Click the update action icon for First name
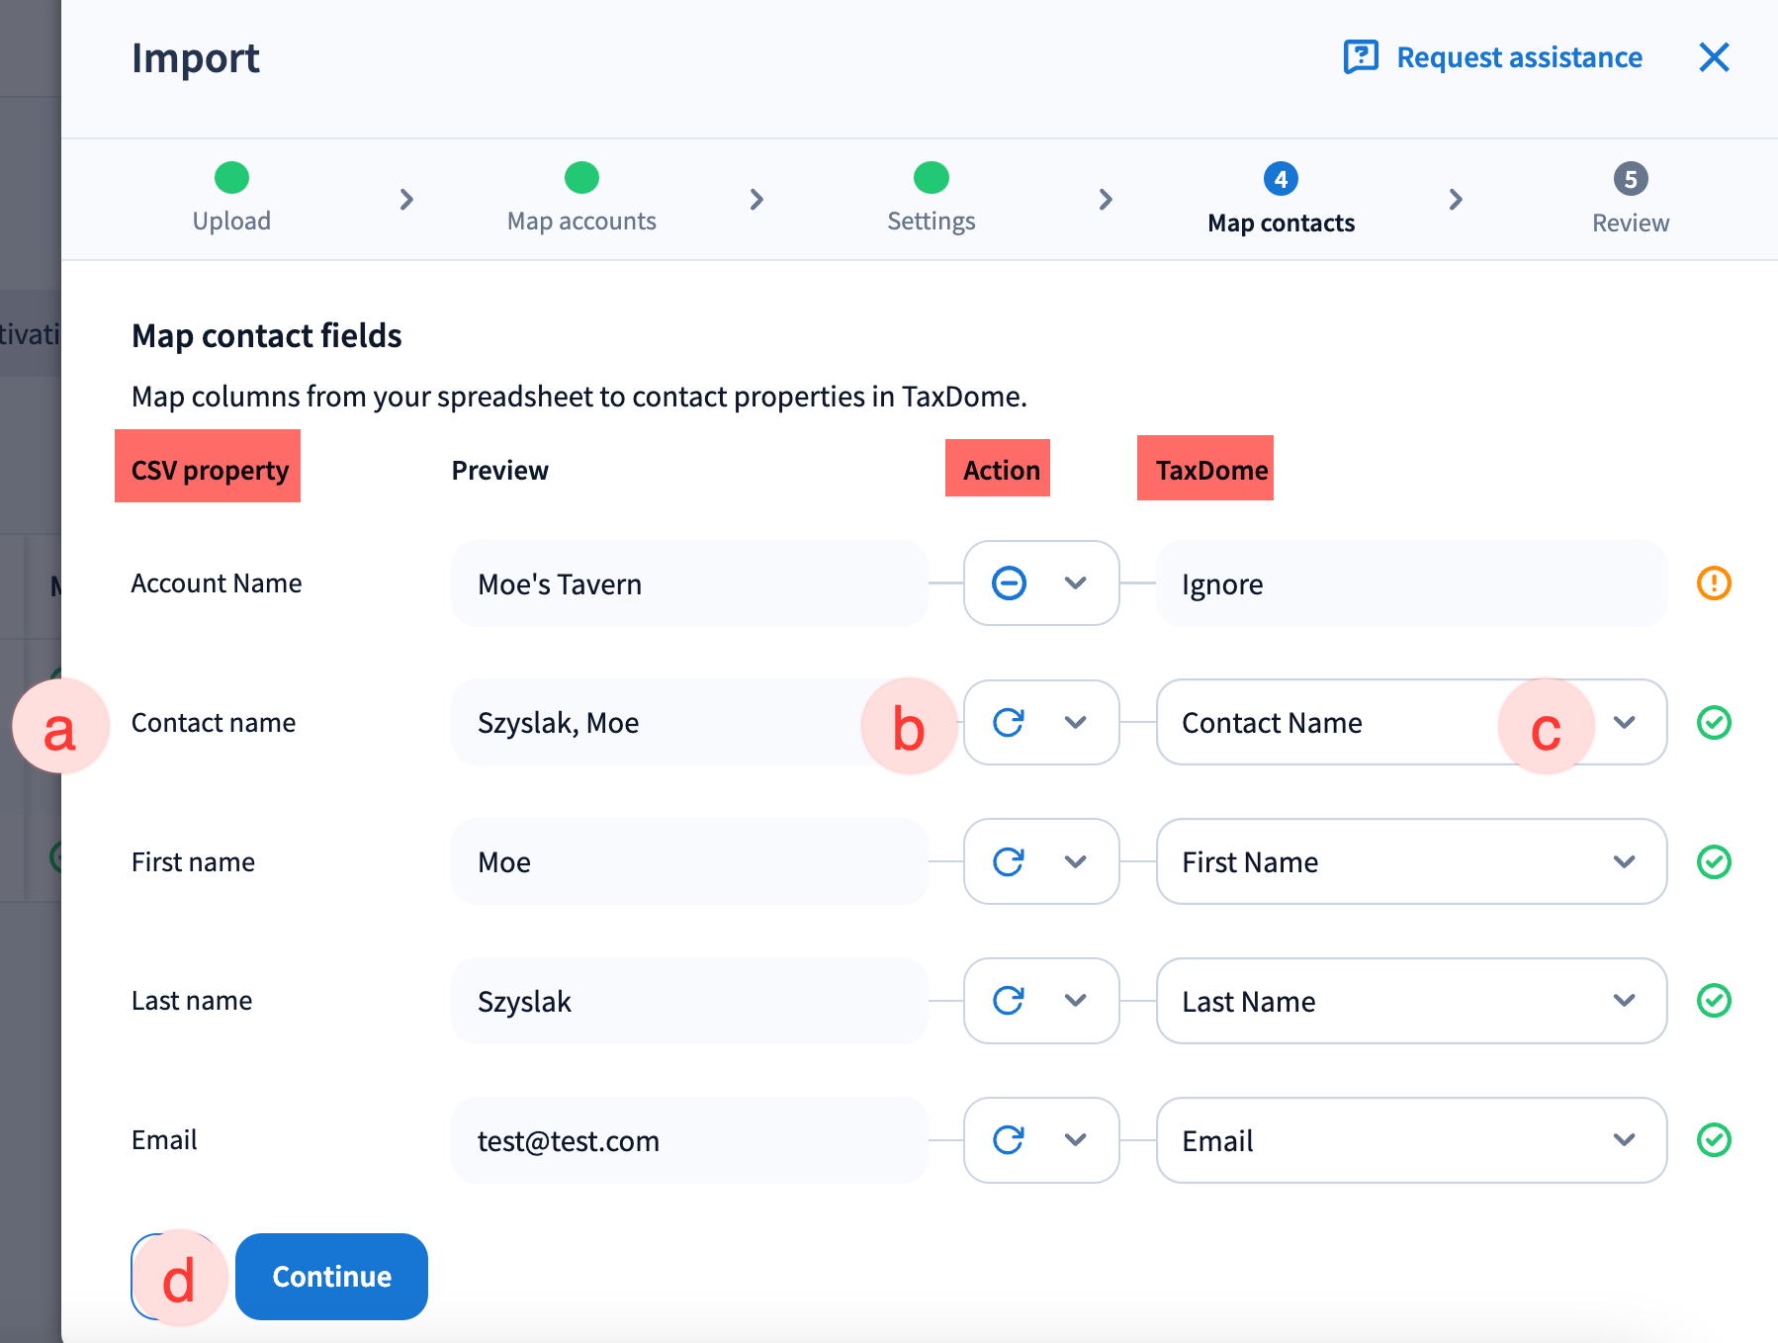 [1009, 862]
